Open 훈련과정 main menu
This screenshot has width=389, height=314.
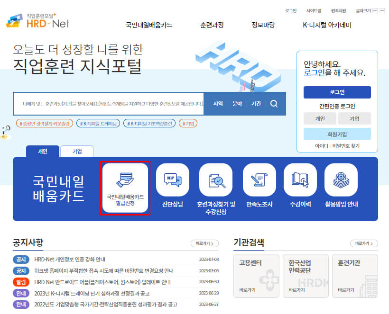pyautogui.click(x=212, y=25)
